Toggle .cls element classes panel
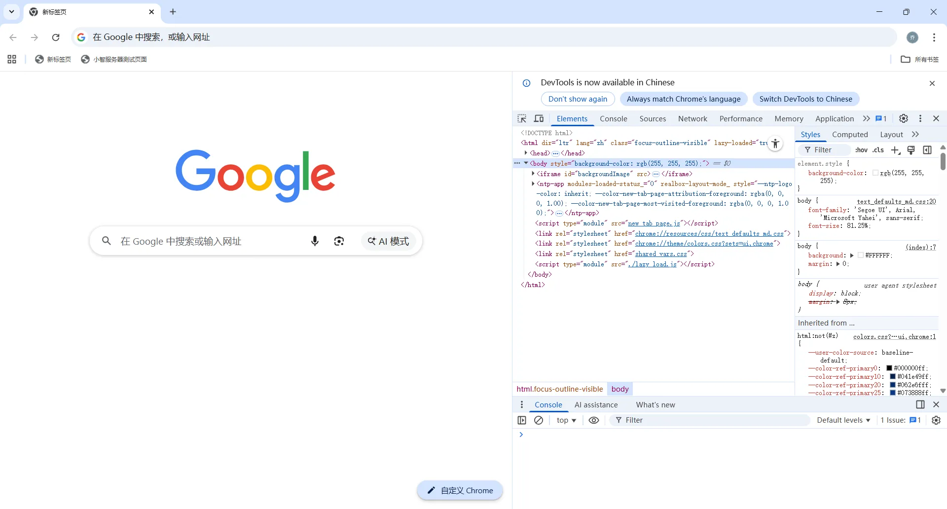 point(878,150)
